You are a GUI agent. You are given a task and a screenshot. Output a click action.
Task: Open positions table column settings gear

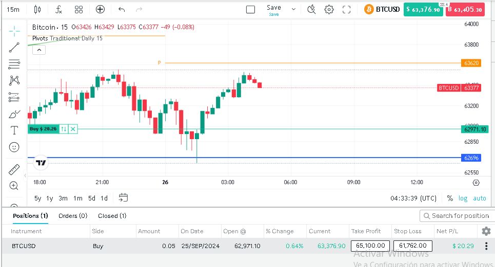point(486,231)
